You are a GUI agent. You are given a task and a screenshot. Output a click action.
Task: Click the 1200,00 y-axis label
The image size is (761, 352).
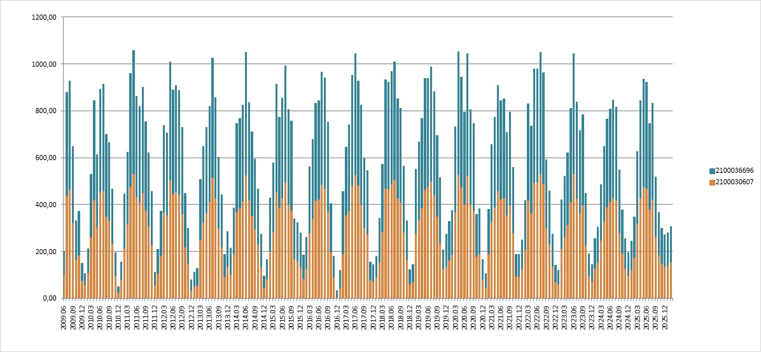click(x=44, y=17)
